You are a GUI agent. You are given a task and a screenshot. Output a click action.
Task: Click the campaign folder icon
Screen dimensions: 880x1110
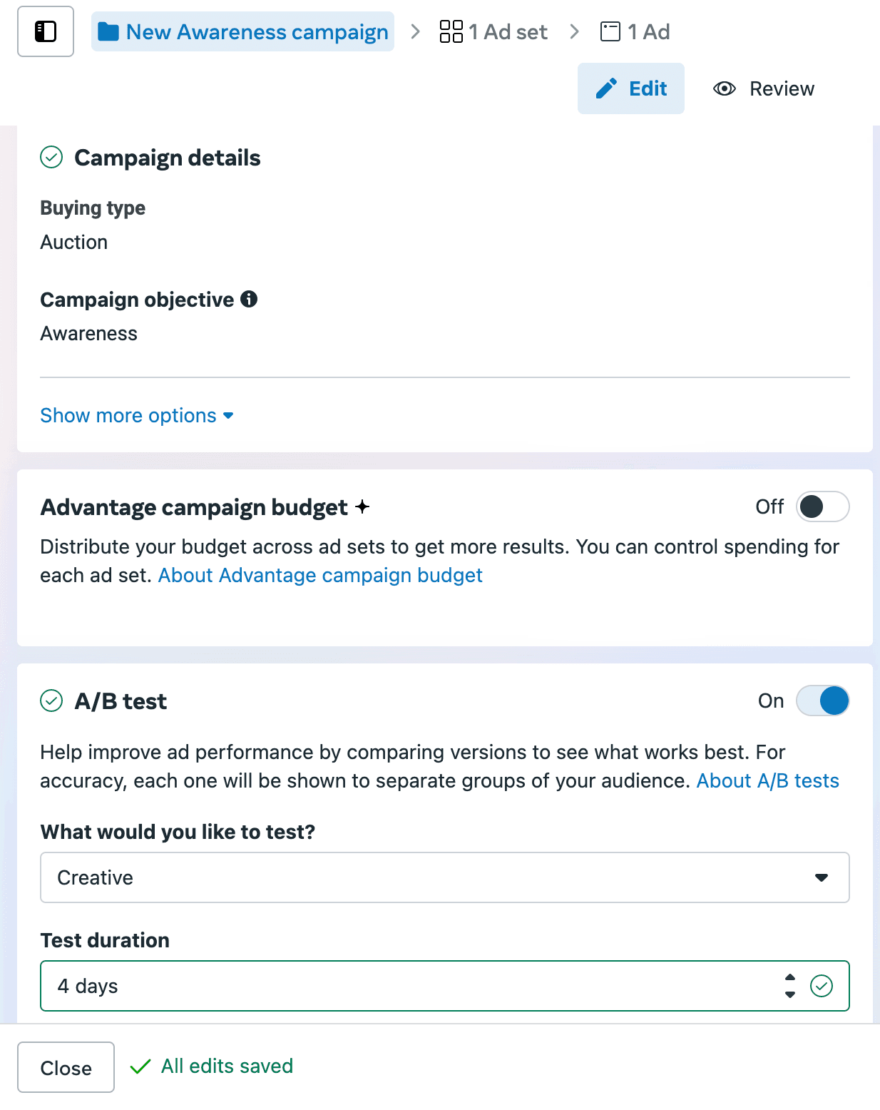108,32
